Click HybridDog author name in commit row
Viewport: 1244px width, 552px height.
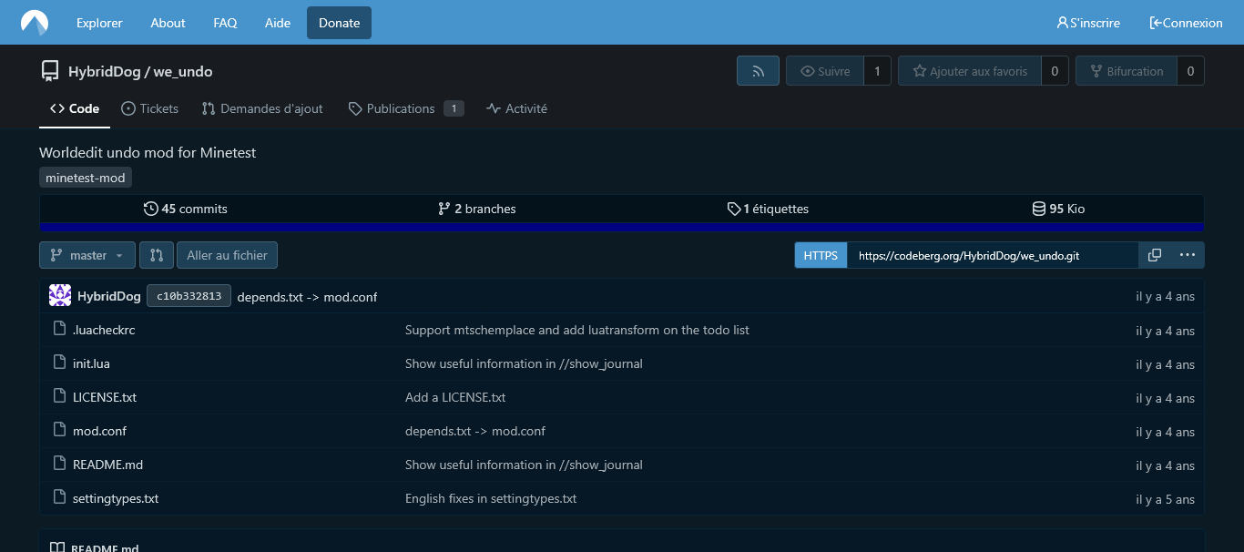click(x=109, y=296)
